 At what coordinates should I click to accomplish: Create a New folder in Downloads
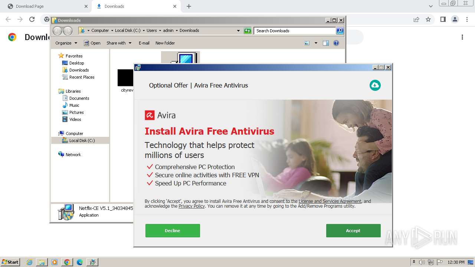165,43
